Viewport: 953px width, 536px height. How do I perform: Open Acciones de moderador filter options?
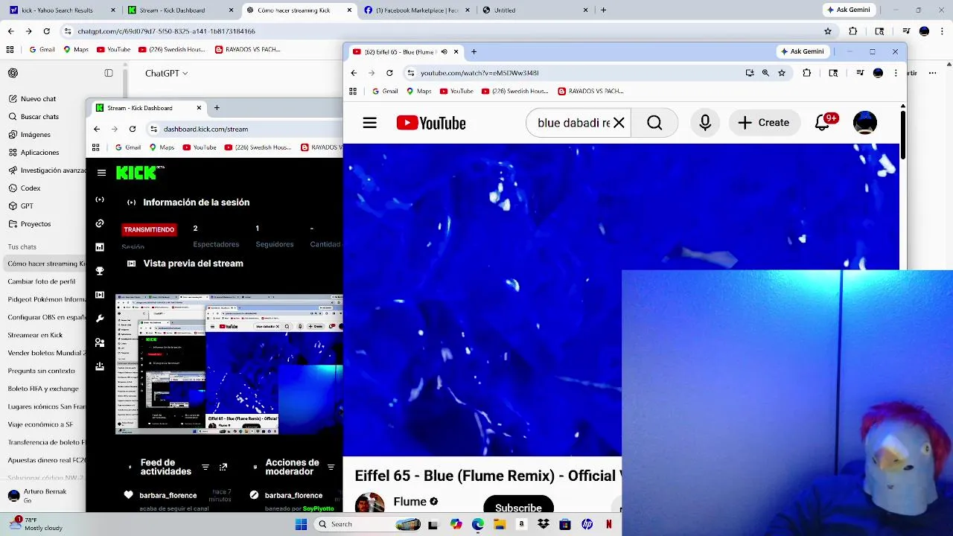(x=331, y=468)
